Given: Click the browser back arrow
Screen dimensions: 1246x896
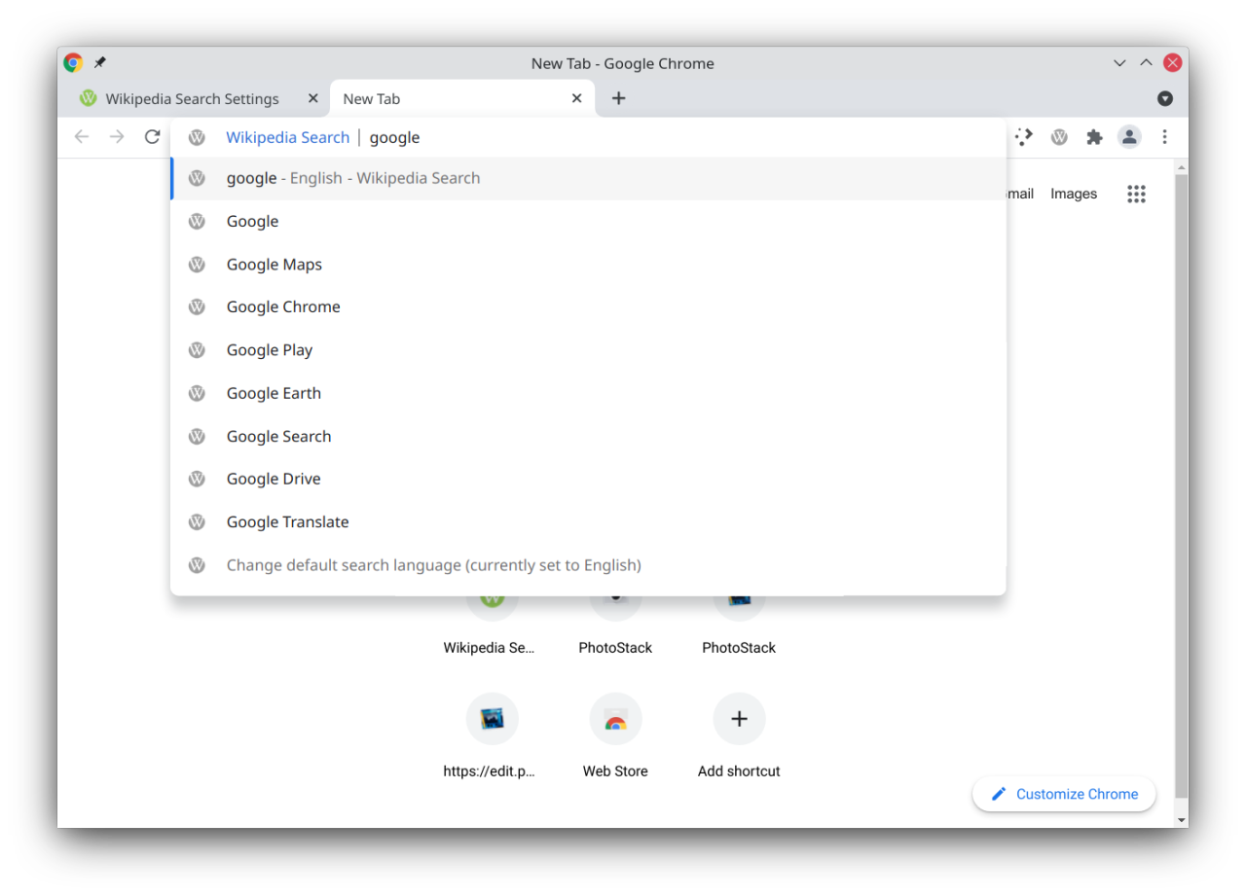Looking at the screenshot, I should click(82, 137).
